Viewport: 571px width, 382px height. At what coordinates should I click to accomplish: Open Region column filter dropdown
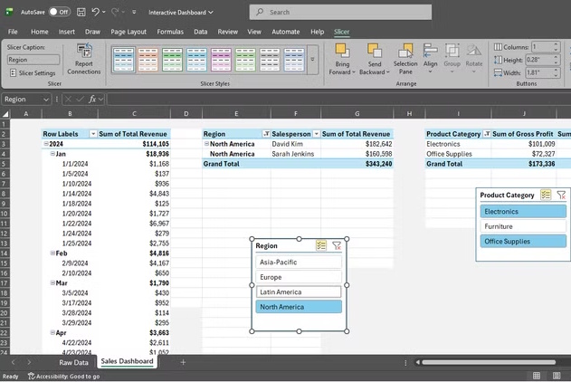coord(266,134)
